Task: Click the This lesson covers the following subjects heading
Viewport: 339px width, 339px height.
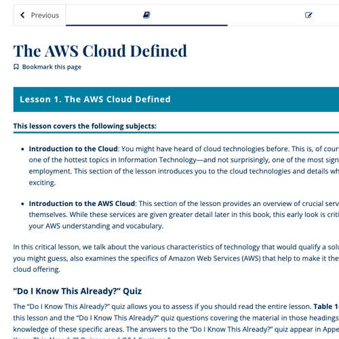Action: pyautogui.click(x=85, y=126)
